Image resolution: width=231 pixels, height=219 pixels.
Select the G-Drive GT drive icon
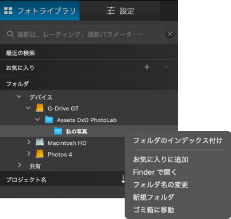click(x=40, y=108)
